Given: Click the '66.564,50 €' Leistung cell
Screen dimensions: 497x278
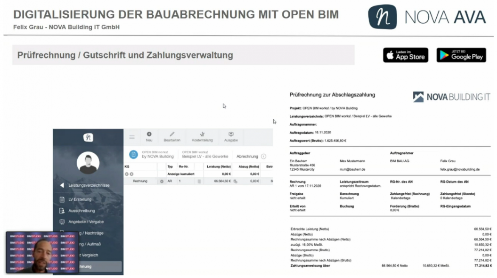Looking at the screenshot, I should 222,181.
